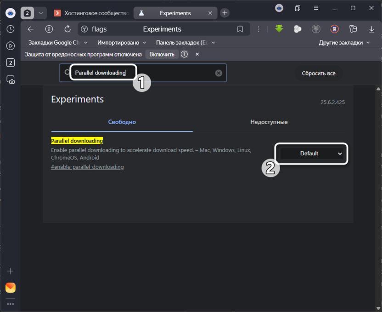This screenshot has width=382, height=312.
Task: Open the extensions puzzle icon
Action: (353, 29)
